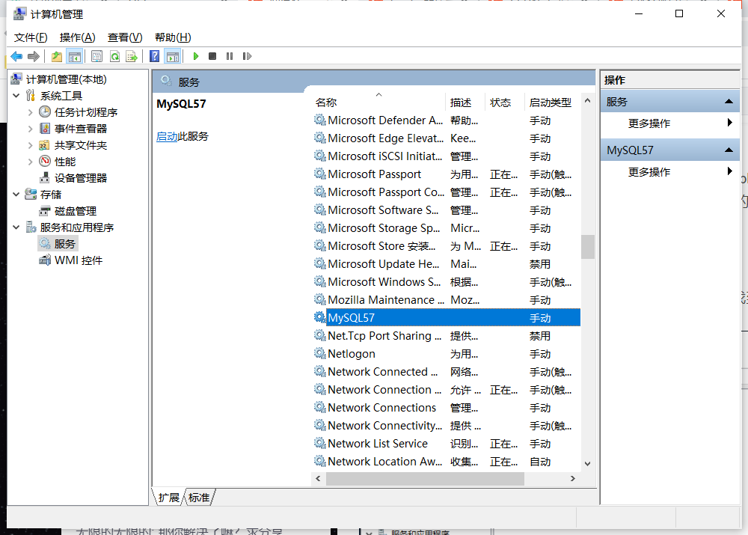The width and height of the screenshot is (748, 535).
Task: Click the horizontal scrollbar right arrow
Action: (573, 479)
